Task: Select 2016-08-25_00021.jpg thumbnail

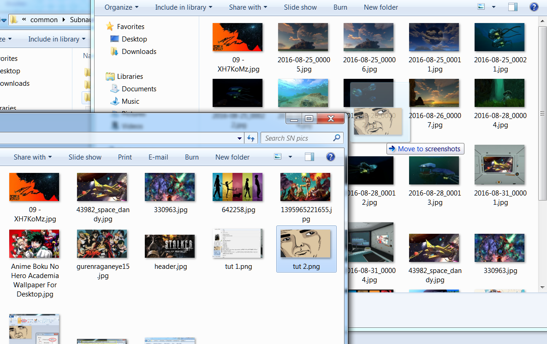Action: point(499,37)
